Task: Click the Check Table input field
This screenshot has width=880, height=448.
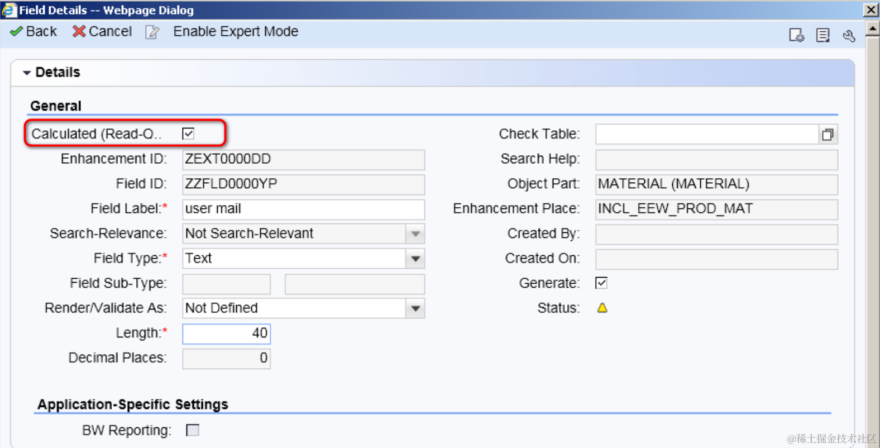Action: pos(707,134)
